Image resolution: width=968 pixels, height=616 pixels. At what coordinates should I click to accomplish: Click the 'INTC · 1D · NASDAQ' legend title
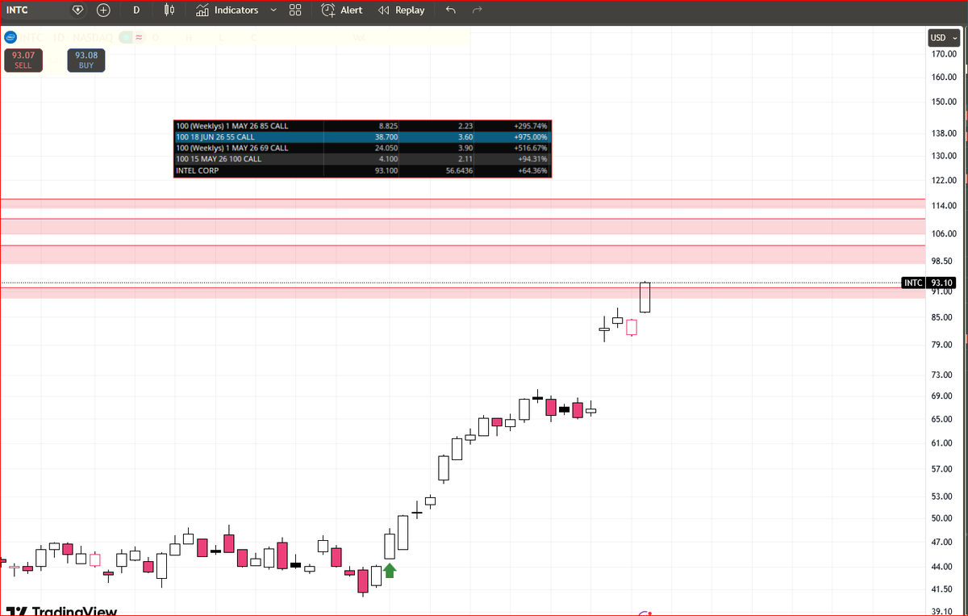[67, 37]
